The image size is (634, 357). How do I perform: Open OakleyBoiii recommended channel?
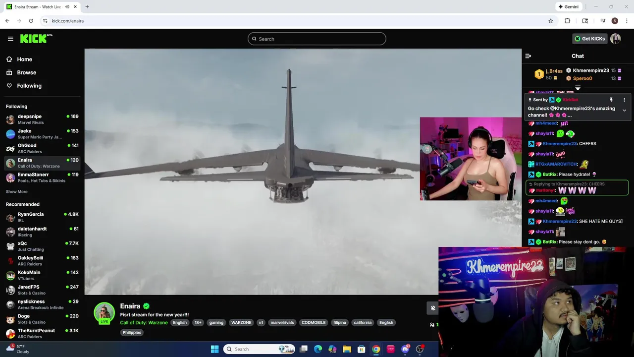(42, 260)
